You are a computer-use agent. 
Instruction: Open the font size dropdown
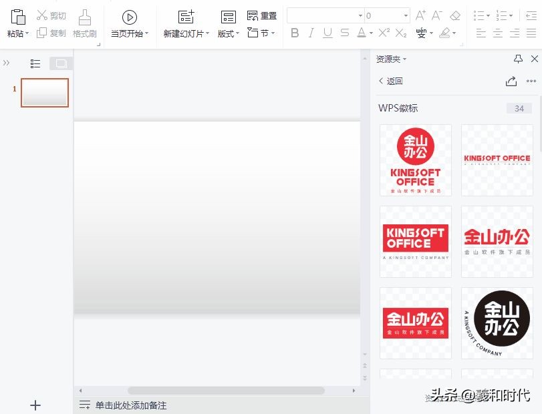coord(406,16)
